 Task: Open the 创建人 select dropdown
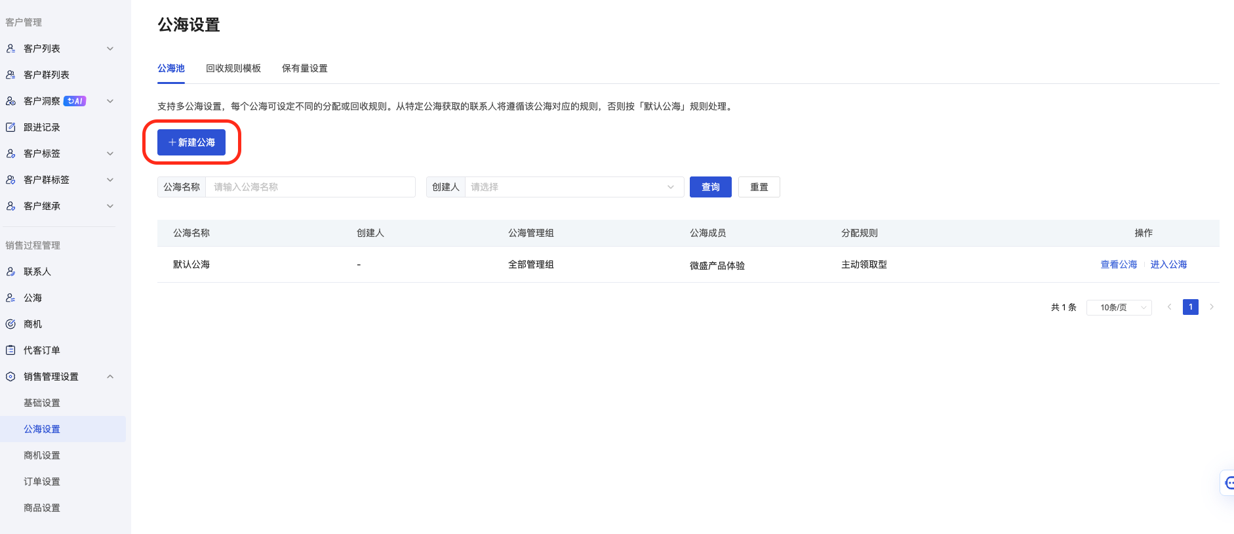pyautogui.click(x=574, y=187)
